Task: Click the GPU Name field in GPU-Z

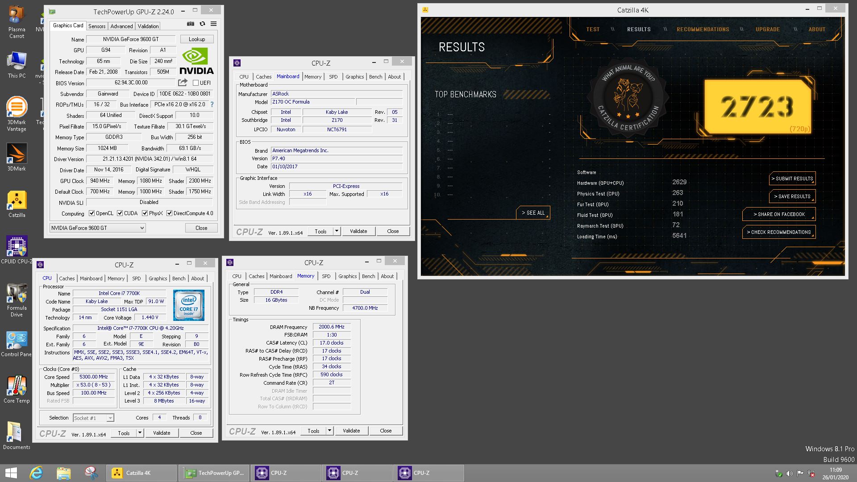Action: pyautogui.click(x=131, y=39)
